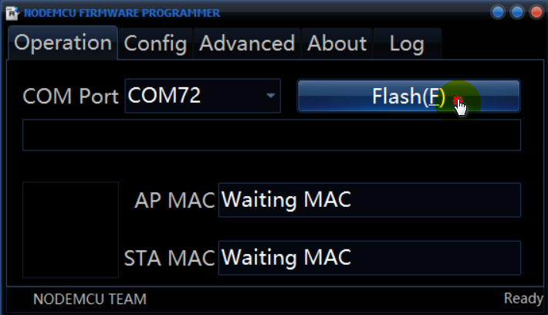Screen dimensions: 548x315
Task: Click the Ready status indicator
Action: (523, 298)
